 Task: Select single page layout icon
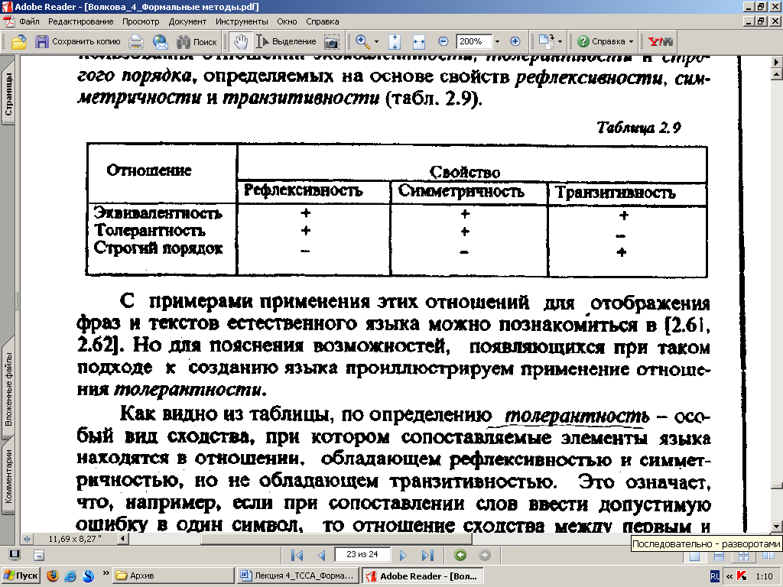pos(694,556)
